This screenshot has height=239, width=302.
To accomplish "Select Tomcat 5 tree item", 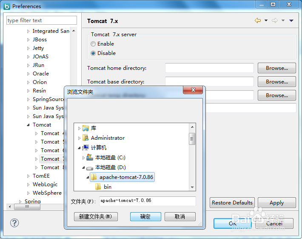I will point(52,142).
